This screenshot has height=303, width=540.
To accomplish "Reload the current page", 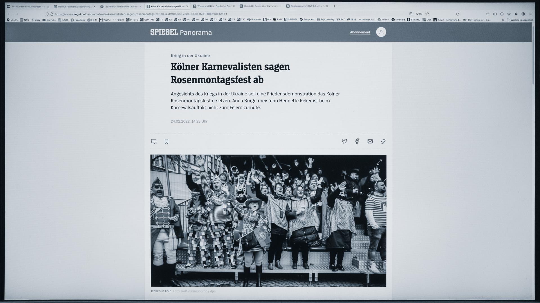I will click(458, 14).
